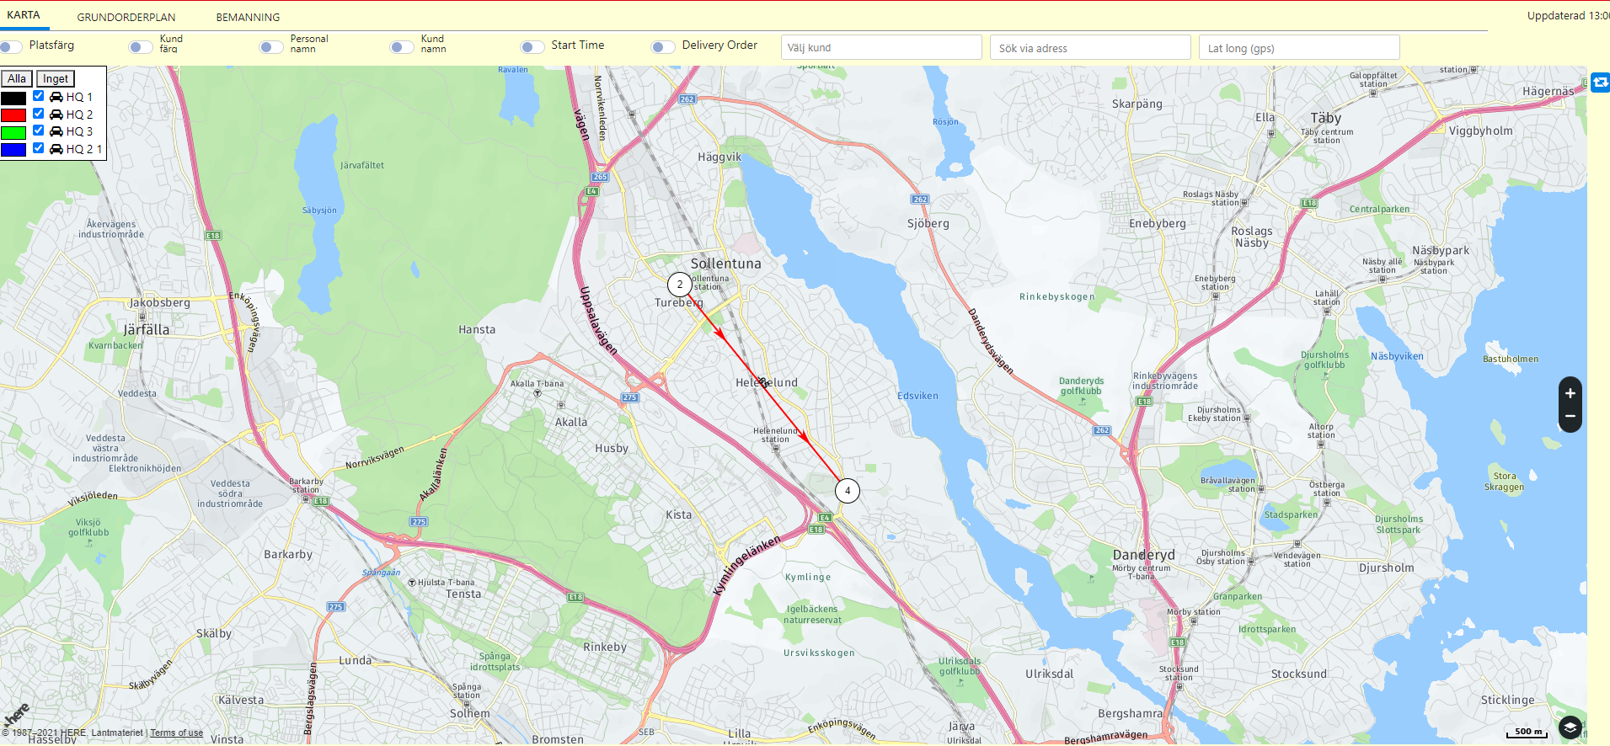Click the black swatch for HQ 1

[x=13, y=98]
